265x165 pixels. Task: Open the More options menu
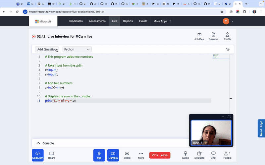(141, 155)
